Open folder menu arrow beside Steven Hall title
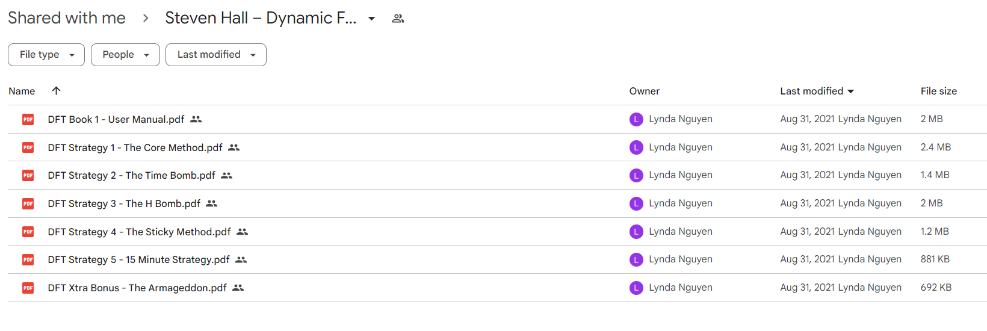Image resolution: width=987 pixels, height=331 pixels. point(372,19)
